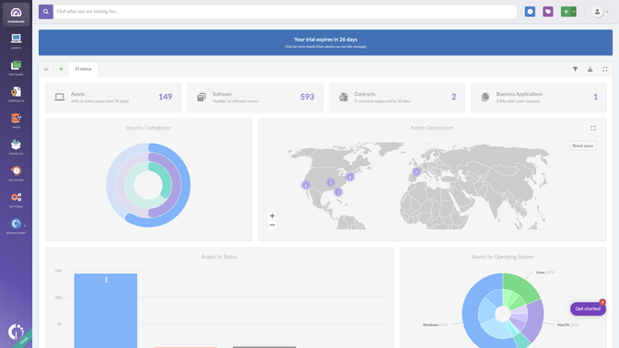Click the map cluster on US west coast
This screenshot has width=619, height=348.
[305, 185]
